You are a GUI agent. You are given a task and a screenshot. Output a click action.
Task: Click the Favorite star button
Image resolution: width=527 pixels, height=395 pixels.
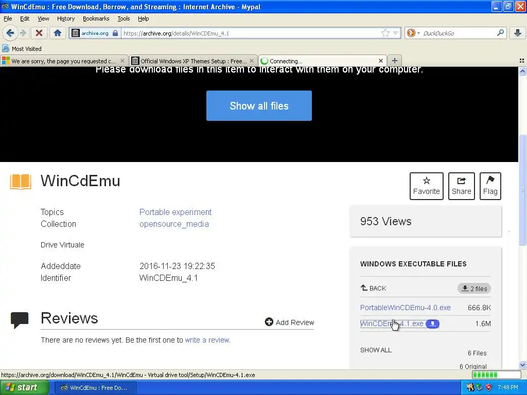click(x=427, y=186)
